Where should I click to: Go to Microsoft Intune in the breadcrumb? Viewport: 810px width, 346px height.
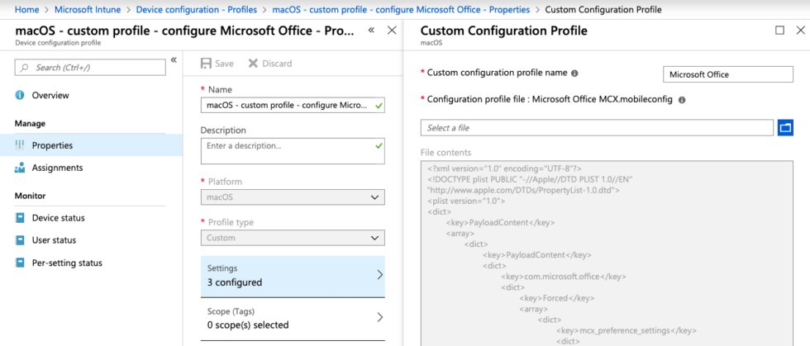pos(88,9)
